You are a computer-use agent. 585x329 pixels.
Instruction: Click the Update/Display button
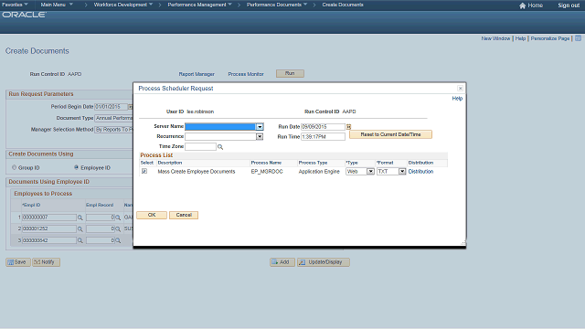(323, 262)
